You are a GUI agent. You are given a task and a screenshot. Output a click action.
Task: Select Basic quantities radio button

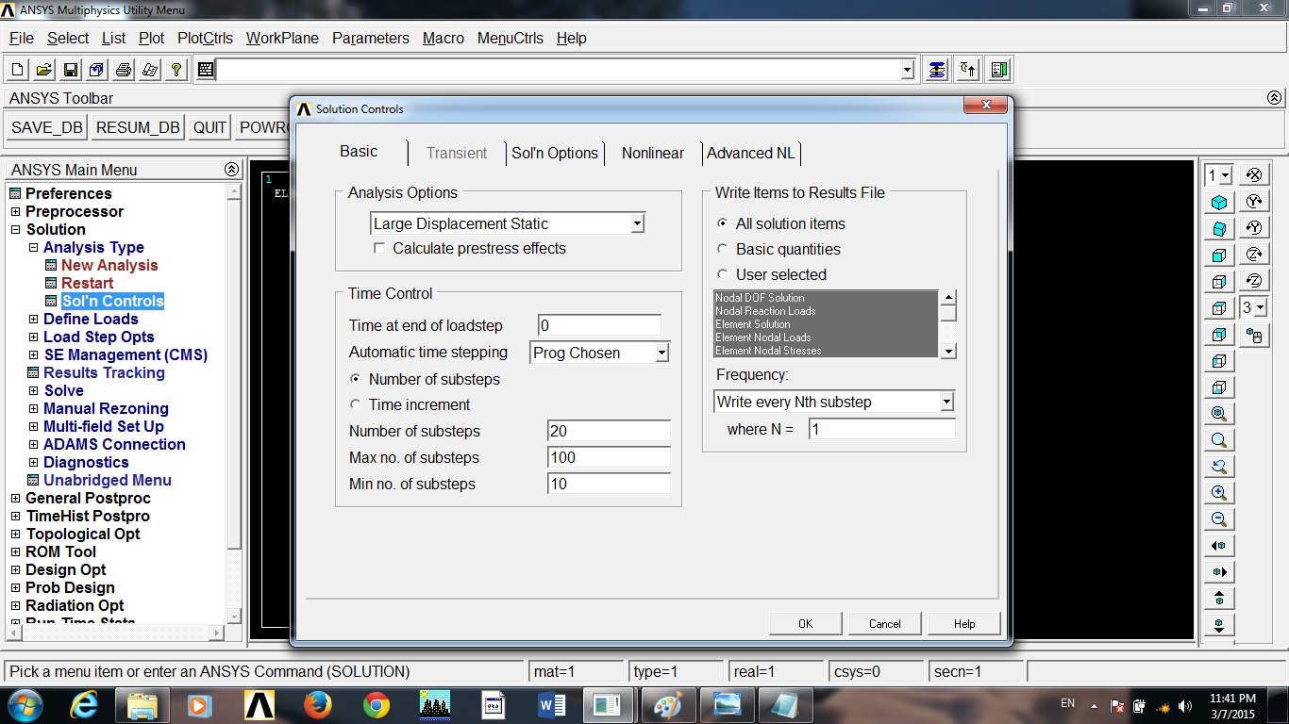point(722,249)
